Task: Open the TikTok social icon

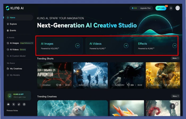Action: point(19,104)
